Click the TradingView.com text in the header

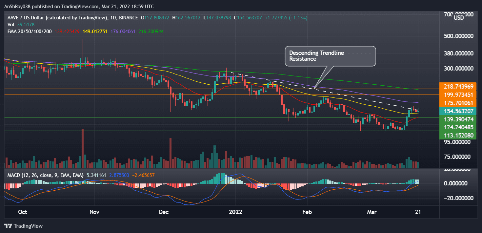click(79, 6)
